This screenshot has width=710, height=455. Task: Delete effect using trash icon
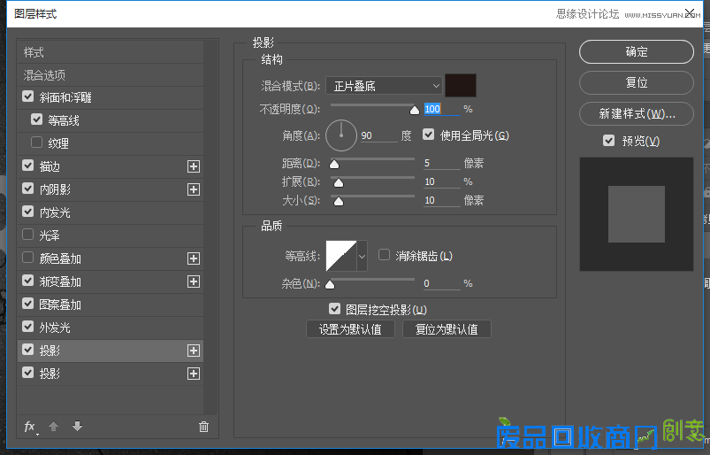[203, 427]
